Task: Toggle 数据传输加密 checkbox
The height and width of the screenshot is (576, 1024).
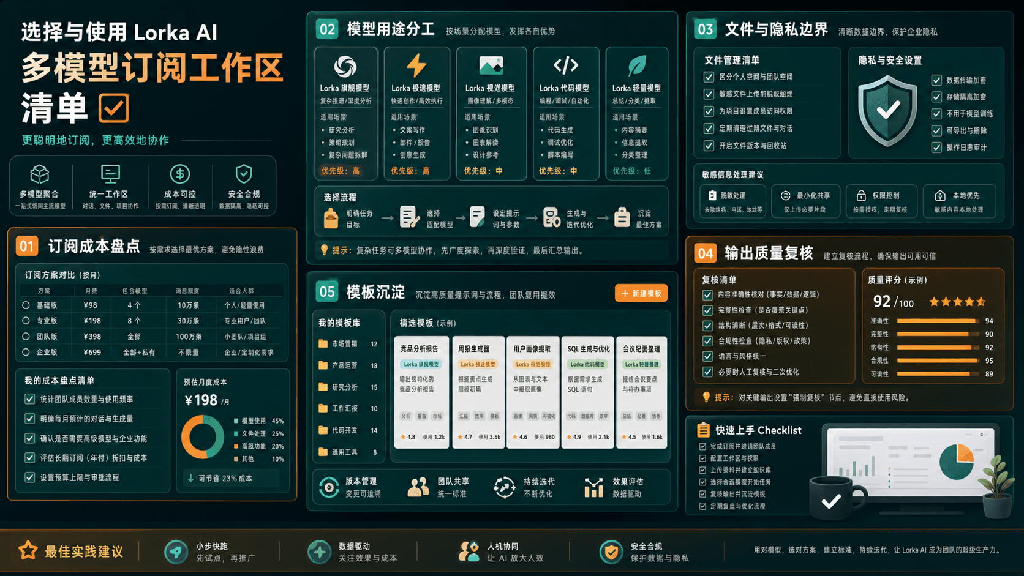Action: (936, 80)
